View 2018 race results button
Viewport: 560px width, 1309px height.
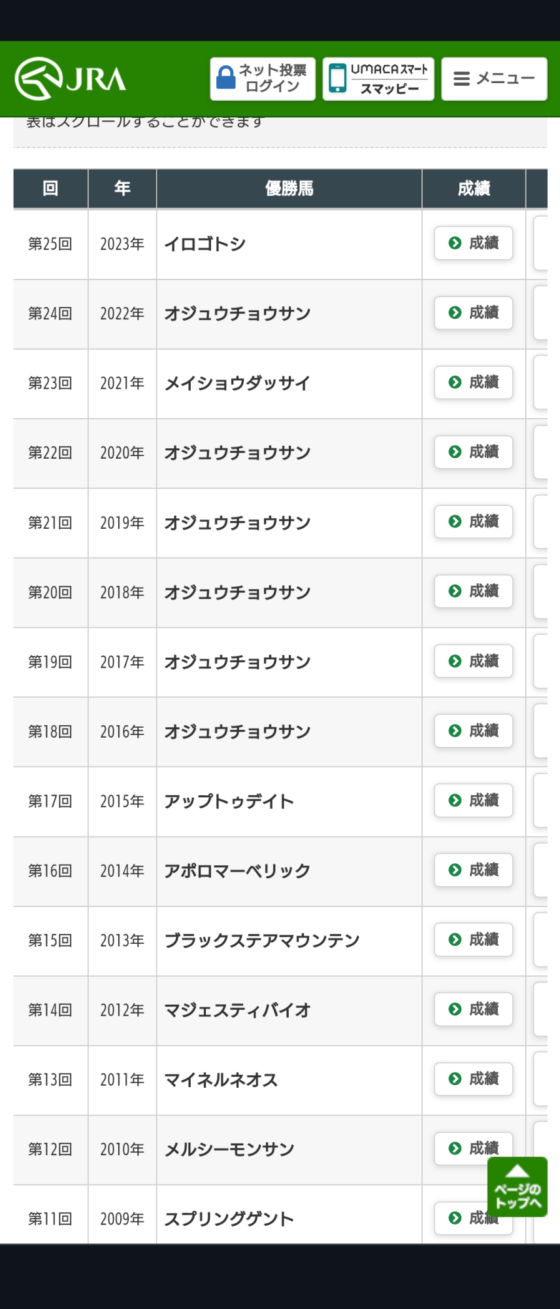click(x=474, y=592)
